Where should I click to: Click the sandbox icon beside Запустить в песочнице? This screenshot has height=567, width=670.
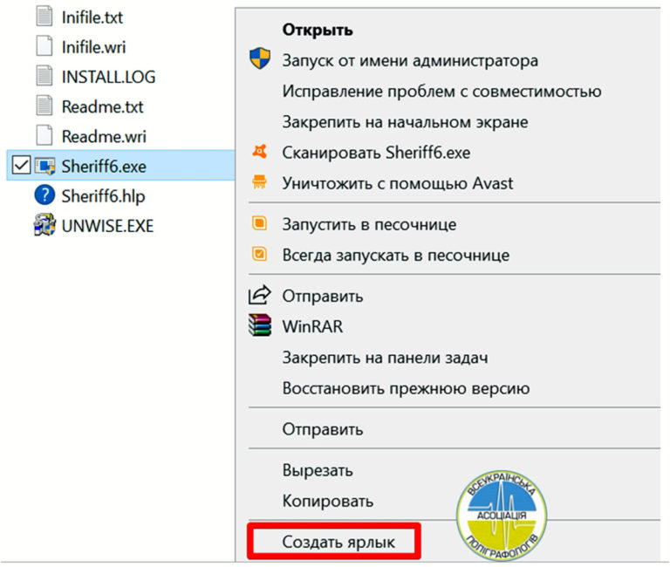coord(259,224)
